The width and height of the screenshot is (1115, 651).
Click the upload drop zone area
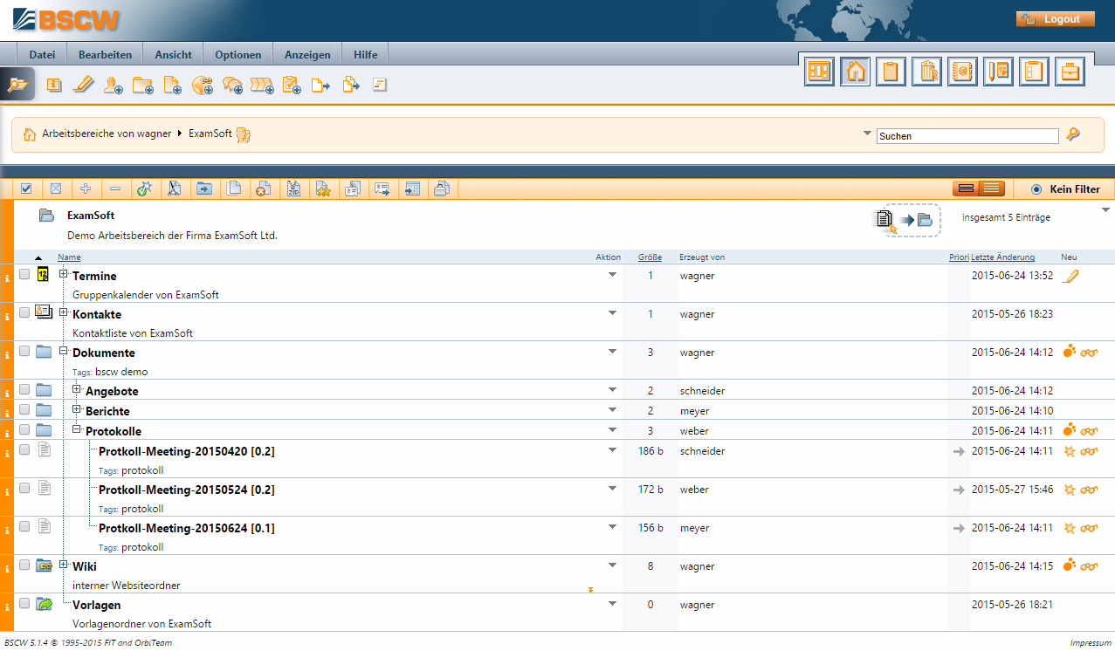tap(907, 220)
